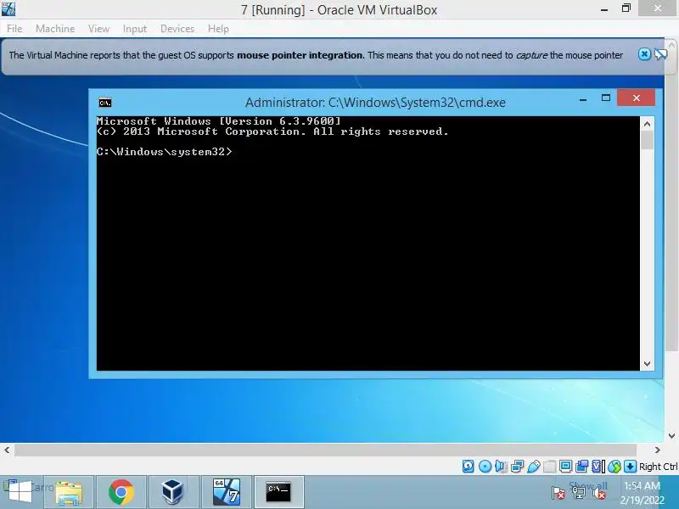Click the optical disk status icon
This screenshot has height=509, width=679.
click(485, 466)
